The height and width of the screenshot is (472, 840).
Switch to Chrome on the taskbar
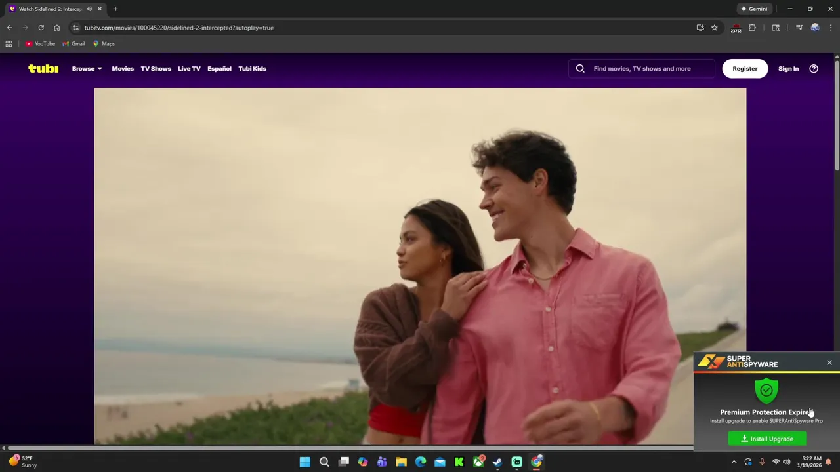pos(536,462)
